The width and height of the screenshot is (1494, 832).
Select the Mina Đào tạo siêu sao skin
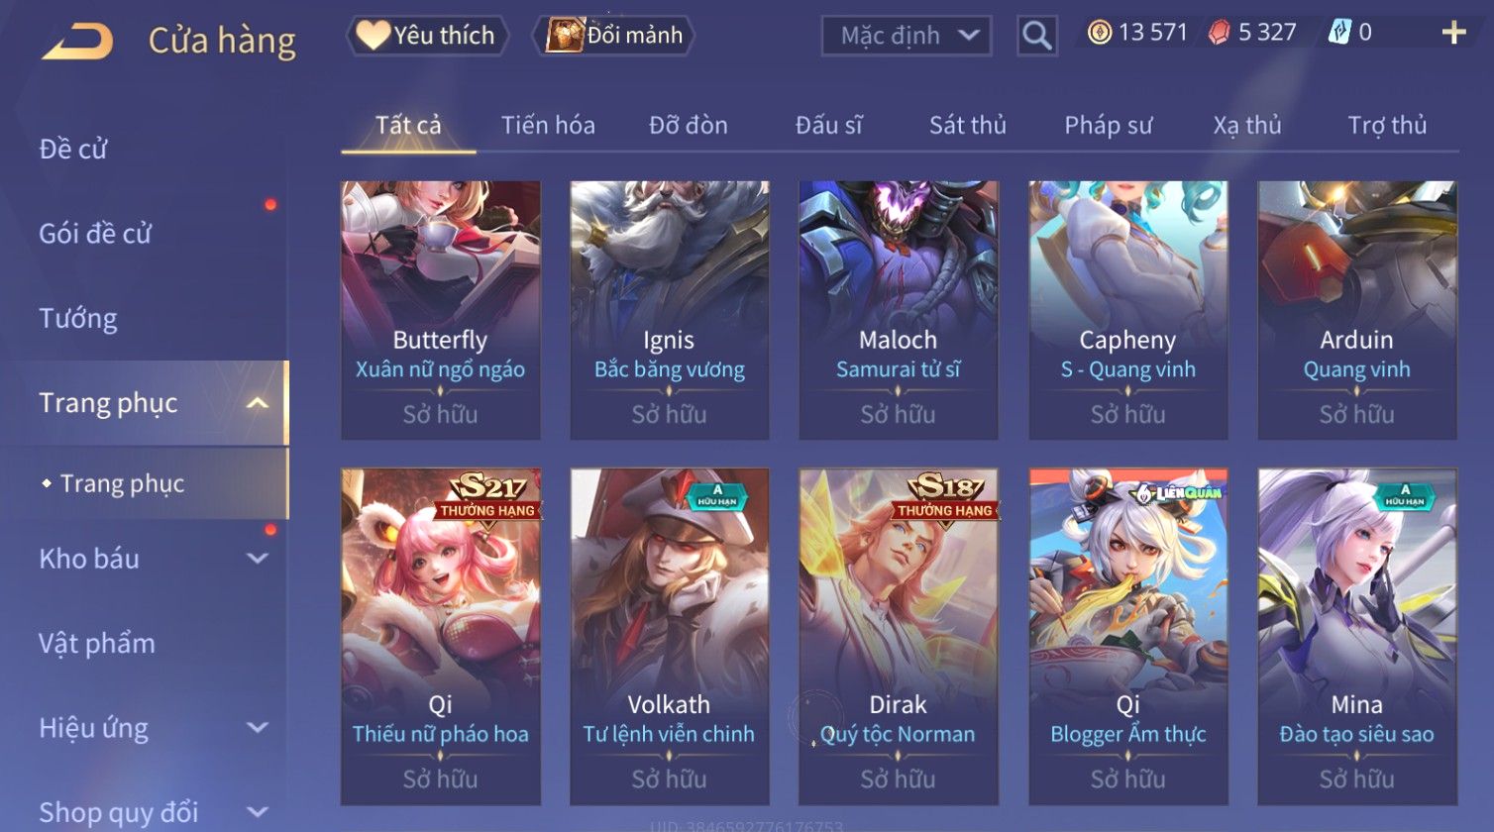(x=1357, y=637)
